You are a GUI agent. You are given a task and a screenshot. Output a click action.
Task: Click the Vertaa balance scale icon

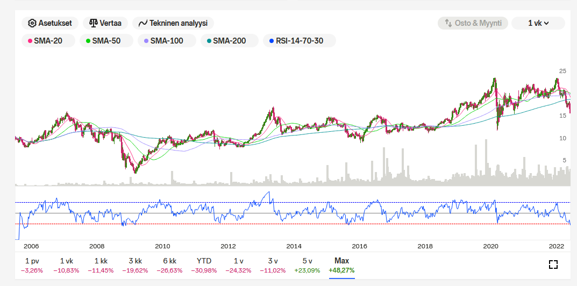[x=94, y=23]
